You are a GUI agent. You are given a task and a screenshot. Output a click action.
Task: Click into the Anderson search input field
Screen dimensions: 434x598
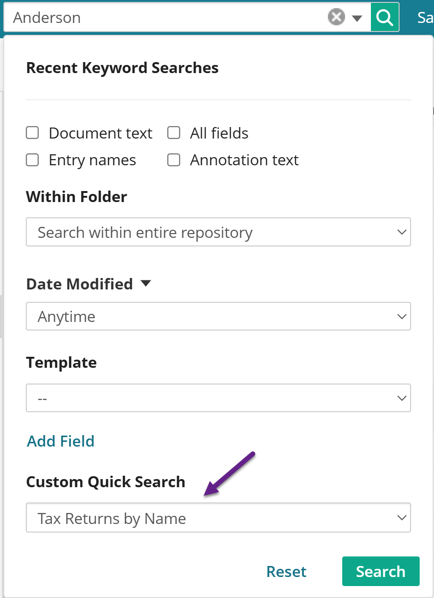[167, 18]
